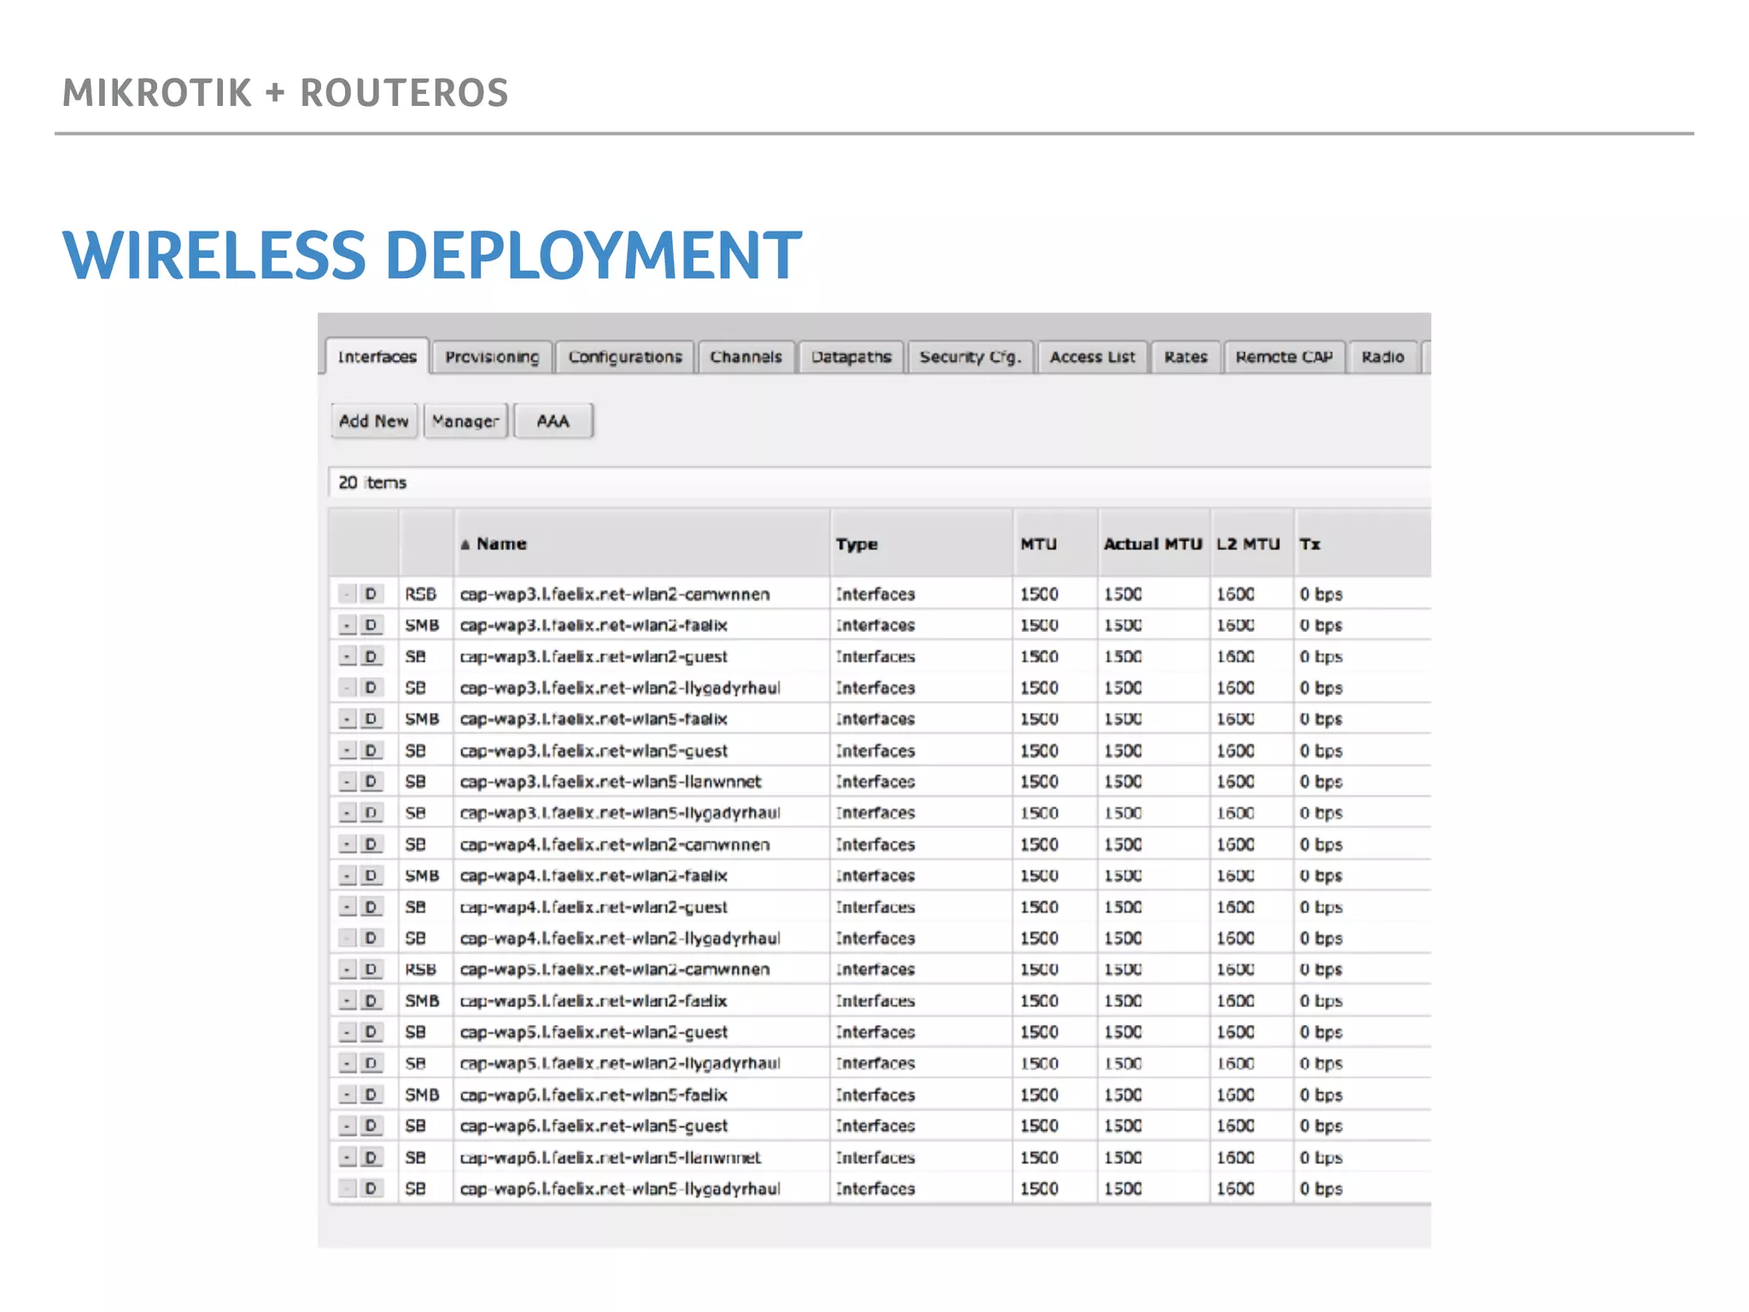Open interface cap-wap3.l.faelix.net-wlan5-llanwnnet
1749x1312 pixels.
pyautogui.click(x=611, y=782)
